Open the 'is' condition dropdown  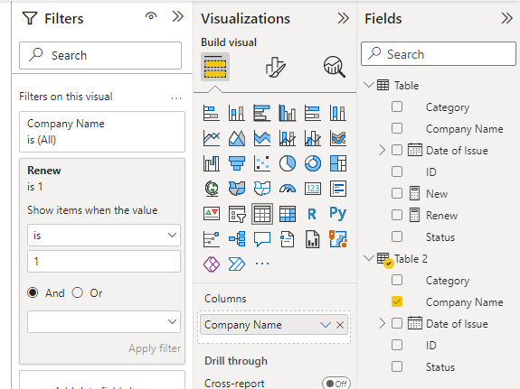(x=104, y=235)
